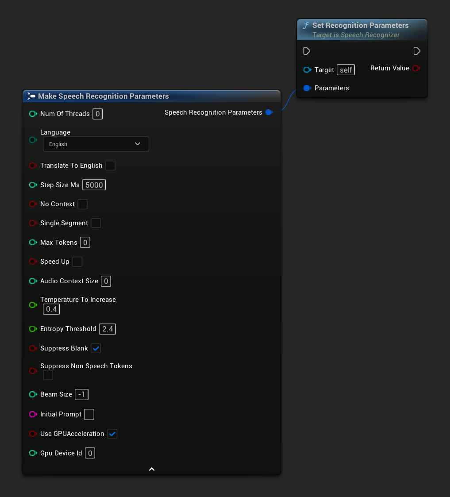Click the Make Speech Recognition Parameters node title
Screen dimensions: 450x497
pos(104,96)
